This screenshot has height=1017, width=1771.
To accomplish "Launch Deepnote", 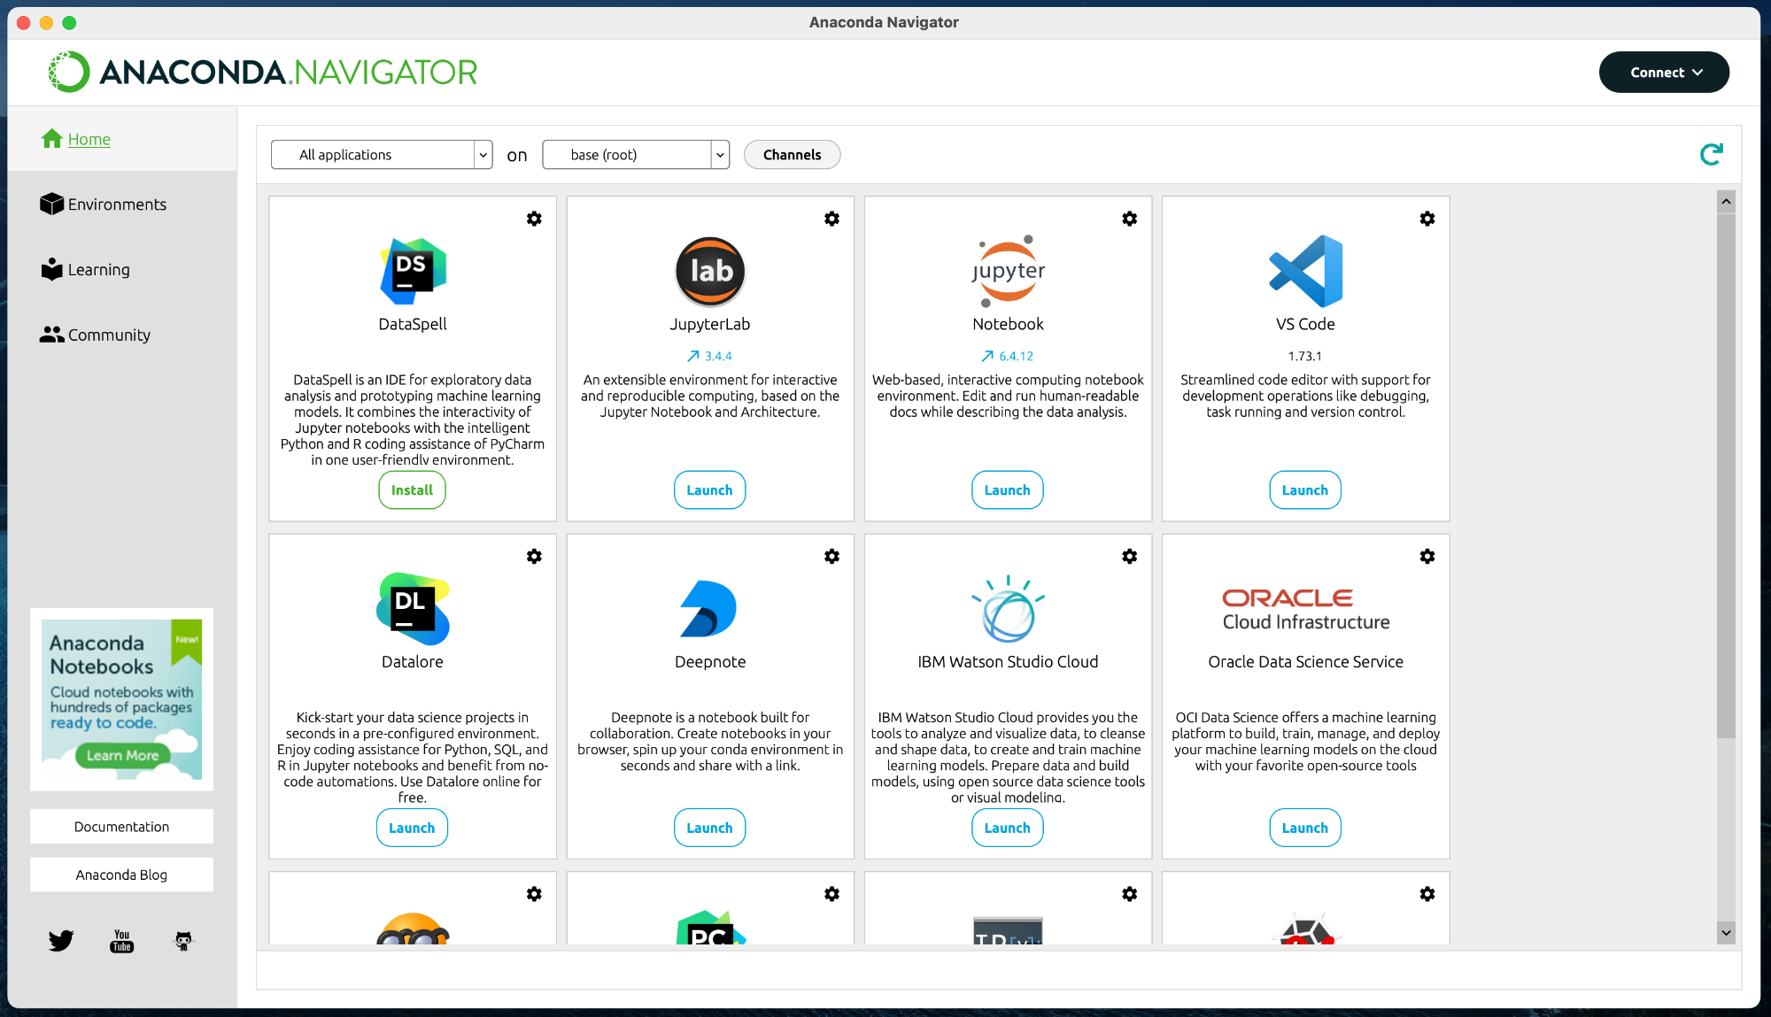I will [x=709, y=828].
